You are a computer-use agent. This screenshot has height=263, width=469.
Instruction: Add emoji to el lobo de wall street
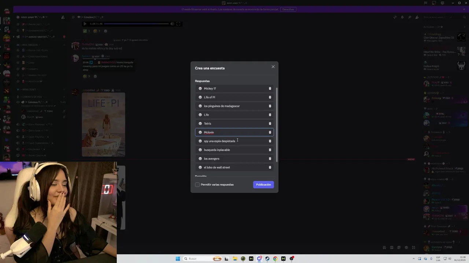[x=200, y=167]
